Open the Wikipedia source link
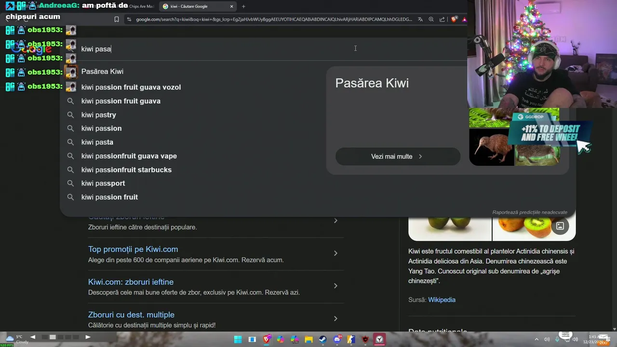 point(442,300)
